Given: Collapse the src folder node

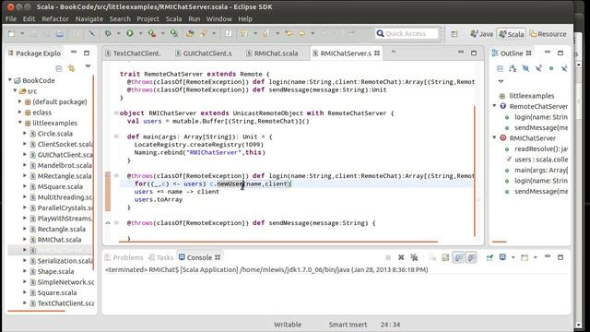Looking at the screenshot, I should click(x=16, y=90).
